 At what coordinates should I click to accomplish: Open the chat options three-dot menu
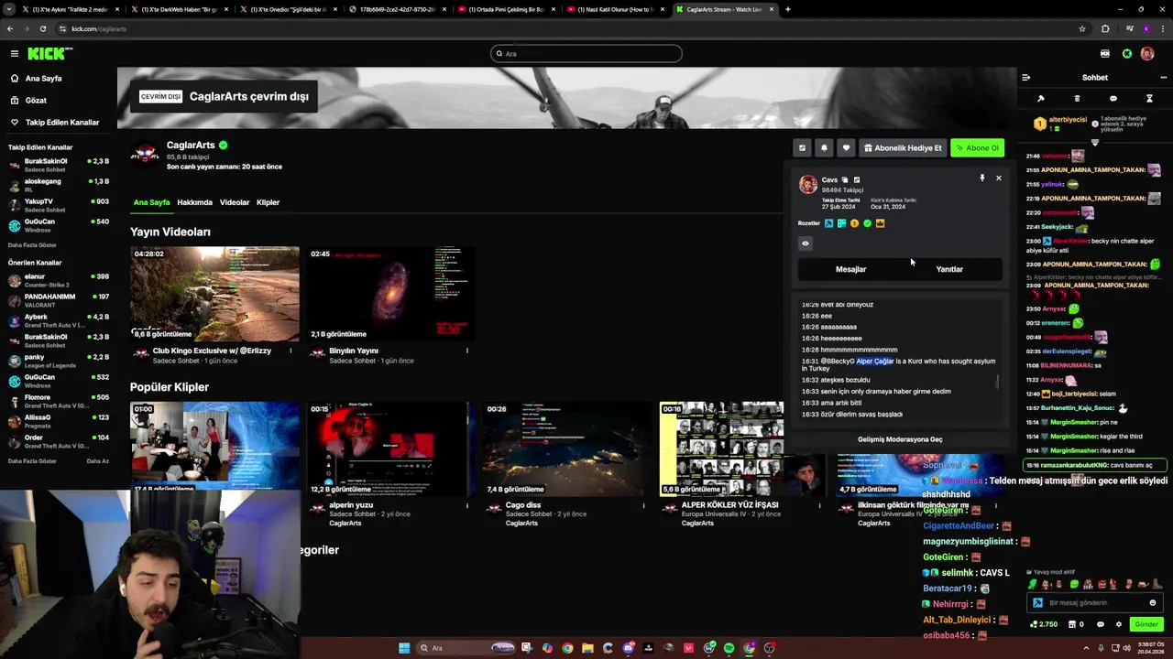[x=1164, y=78]
